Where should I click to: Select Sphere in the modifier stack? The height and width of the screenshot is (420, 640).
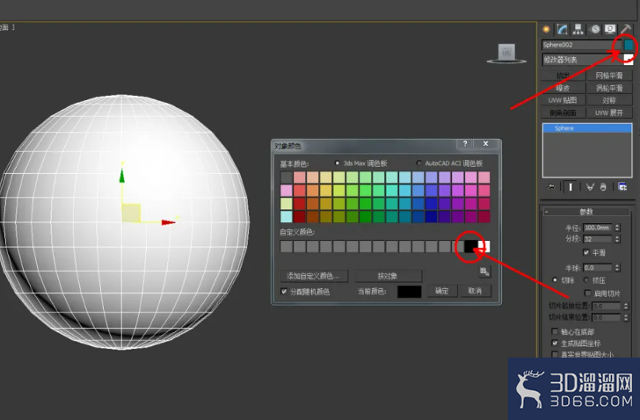click(x=587, y=128)
